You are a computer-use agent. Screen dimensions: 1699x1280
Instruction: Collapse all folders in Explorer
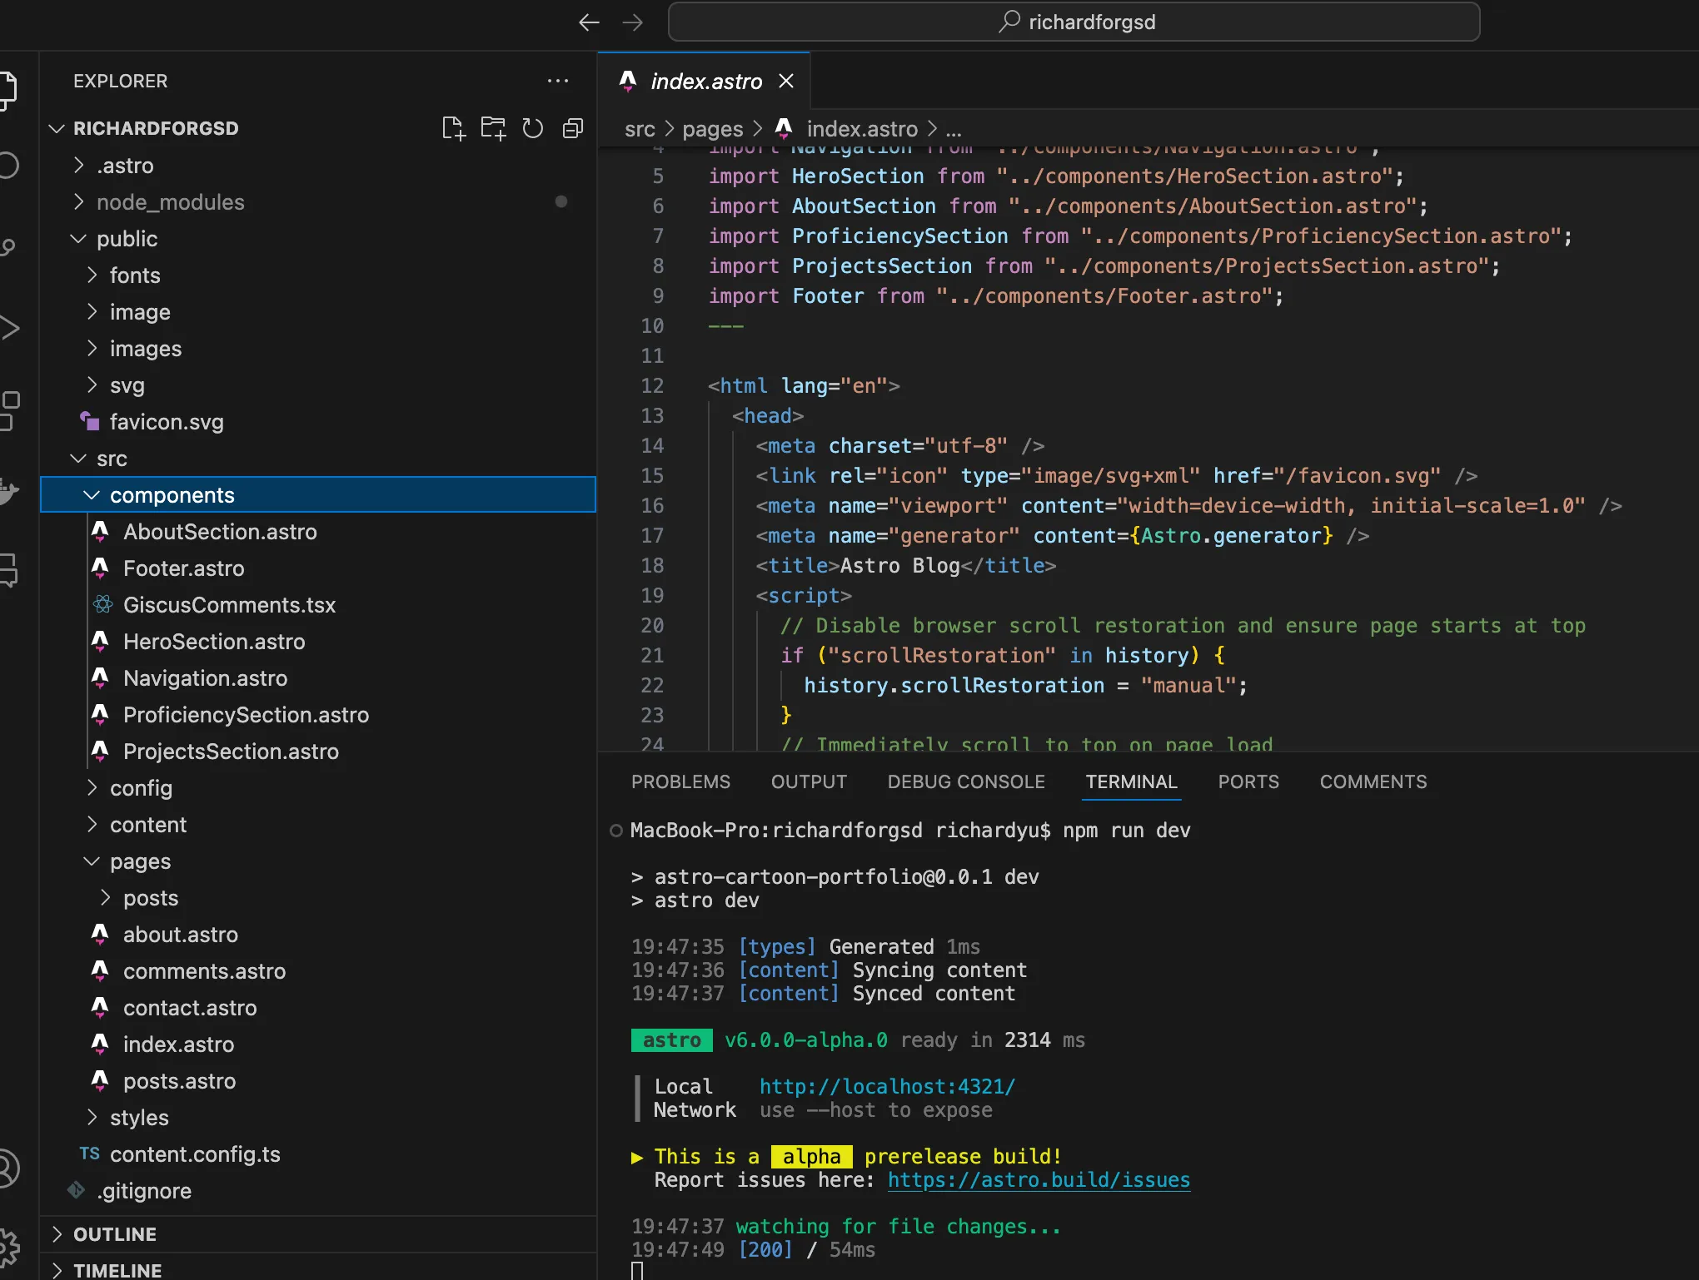click(x=573, y=128)
